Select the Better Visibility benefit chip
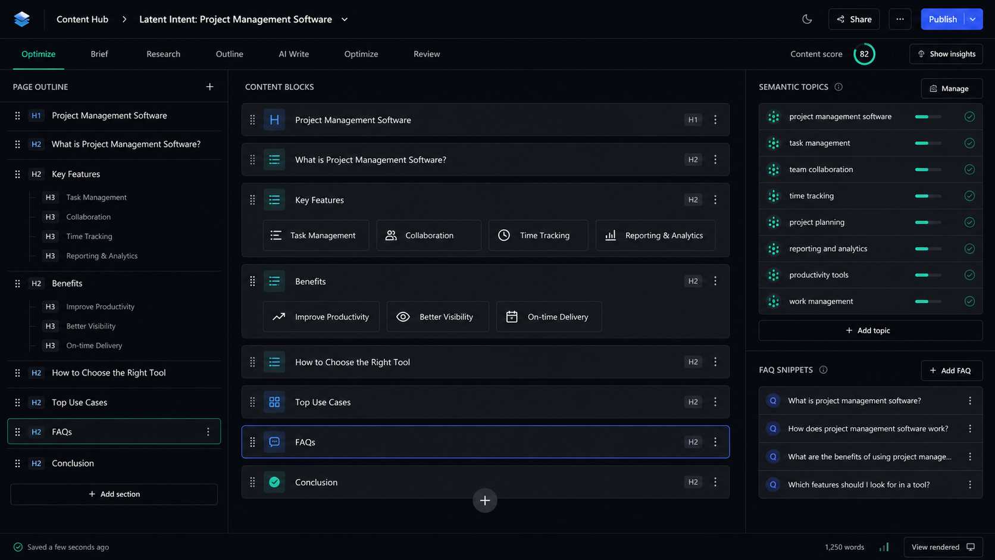 (x=437, y=317)
